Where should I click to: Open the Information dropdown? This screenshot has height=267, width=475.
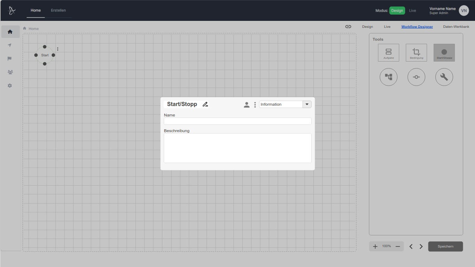point(307,104)
